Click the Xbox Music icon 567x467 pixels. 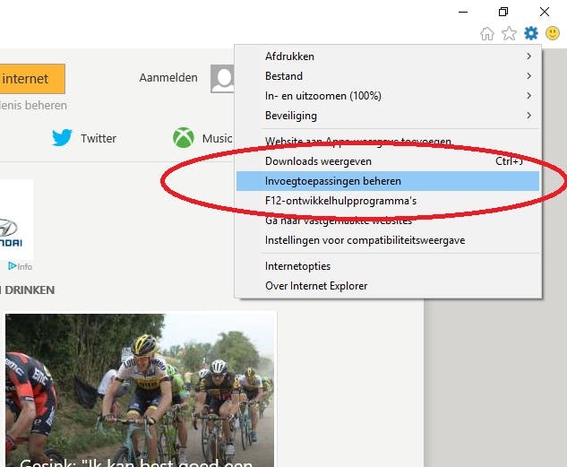(x=184, y=138)
